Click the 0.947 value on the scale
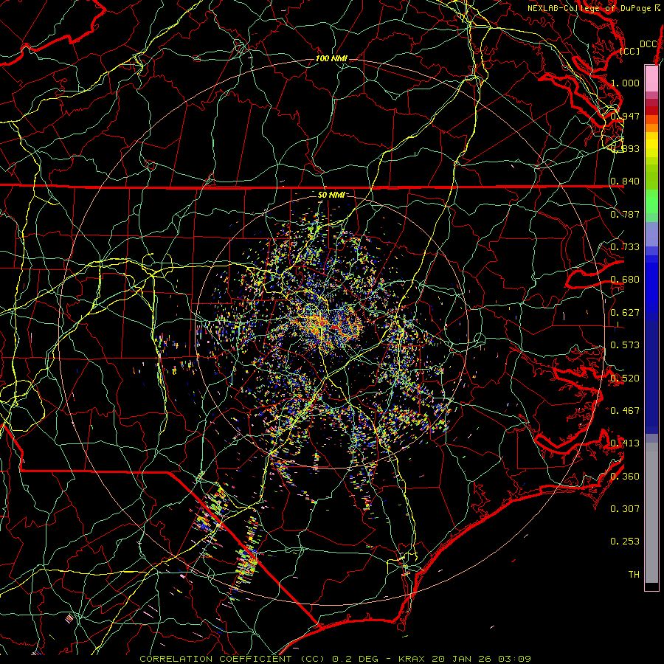The width and height of the screenshot is (664, 664). [625, 116]
